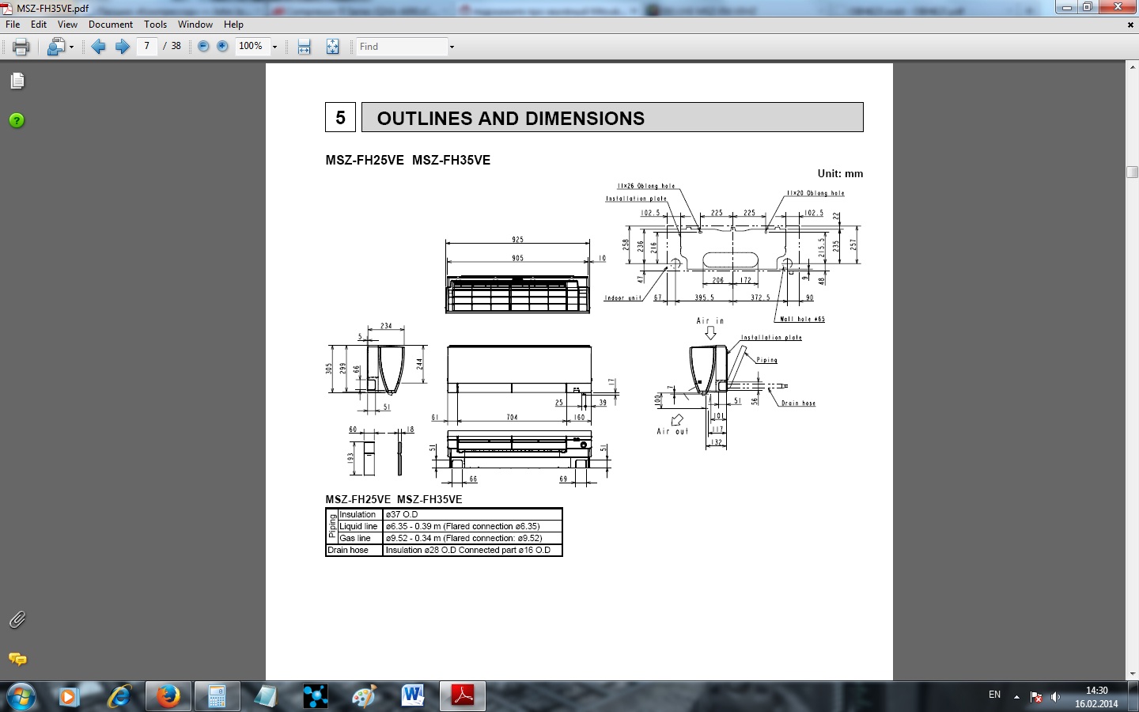Viewport: 1139px width, 712px height.
Task: Click the Adobe Reader taskbar icon
Action: pos(463,696)
